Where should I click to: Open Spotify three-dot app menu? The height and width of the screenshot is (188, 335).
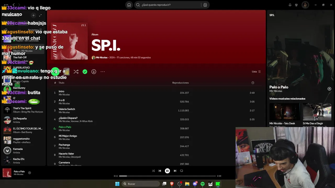(x=6, y=5)
